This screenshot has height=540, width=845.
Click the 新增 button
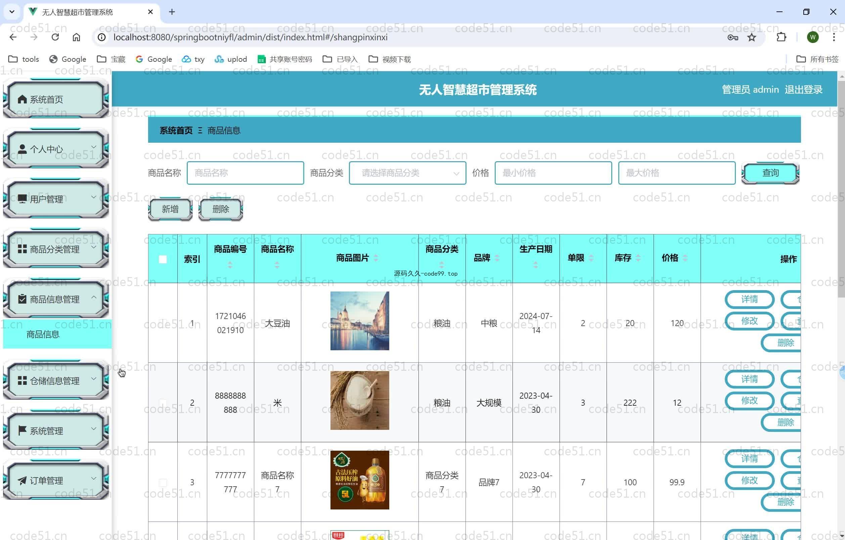point(170,209)
